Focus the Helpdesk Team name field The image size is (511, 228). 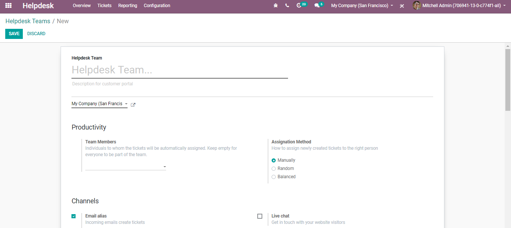180,70
